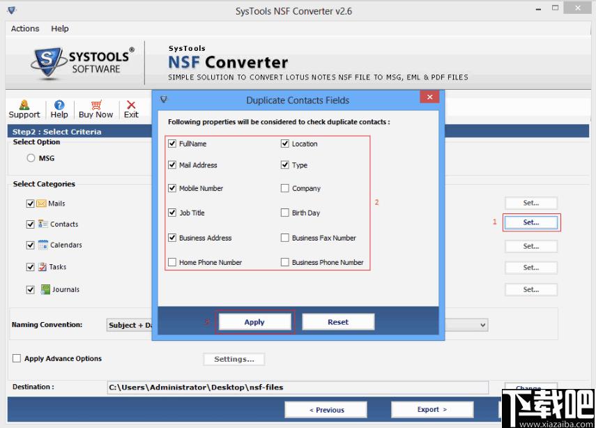The width and height of the screenshot is (596, 428).
Task: Click Set button for Mails
Action: click(531, 203)
